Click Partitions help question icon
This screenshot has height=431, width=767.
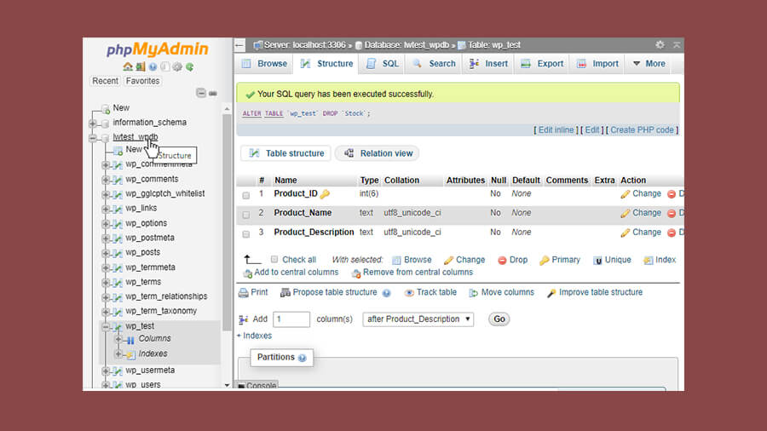(303, 358)
